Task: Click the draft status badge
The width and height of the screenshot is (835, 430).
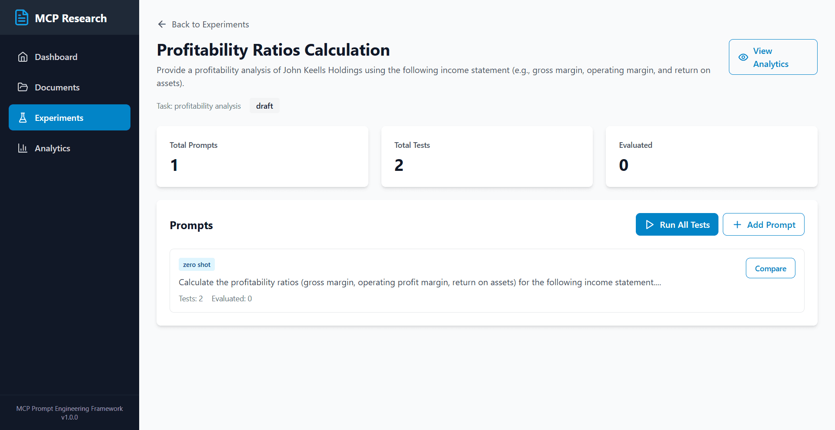Action: click(x=264, y=106)
